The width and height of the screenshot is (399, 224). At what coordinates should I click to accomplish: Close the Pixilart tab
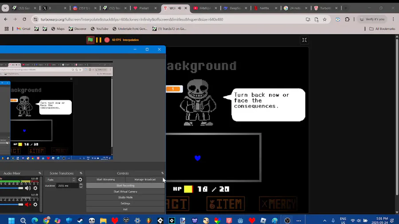(156, 8)
